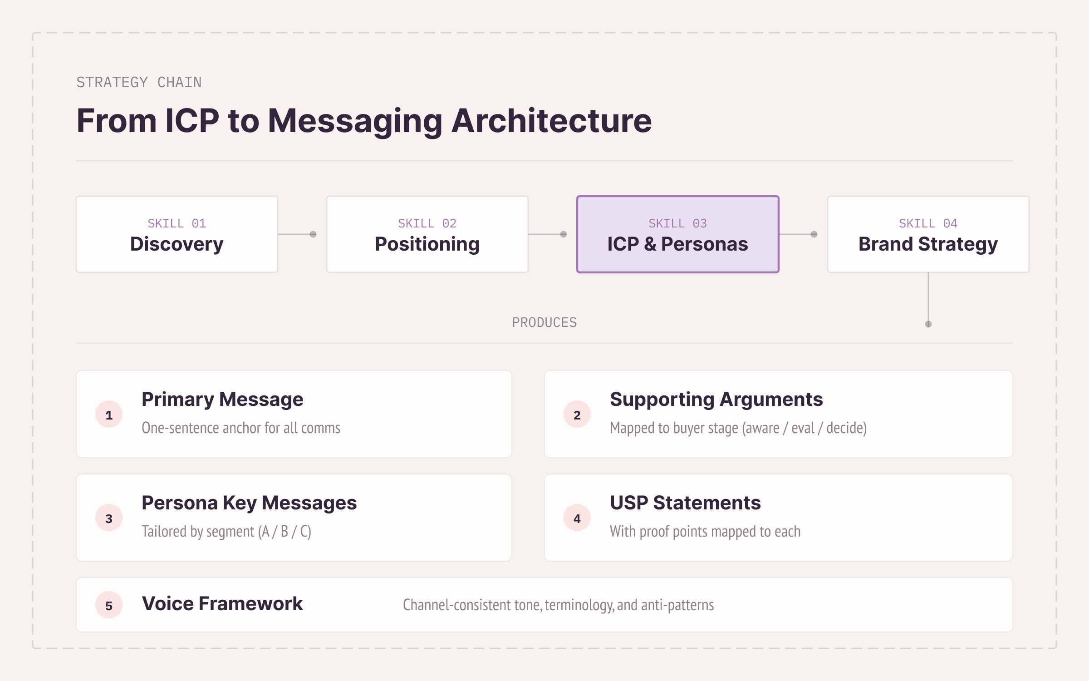
Task: Click the From ICP to Messaging Architecture title
Action: (x=364, y=121)
